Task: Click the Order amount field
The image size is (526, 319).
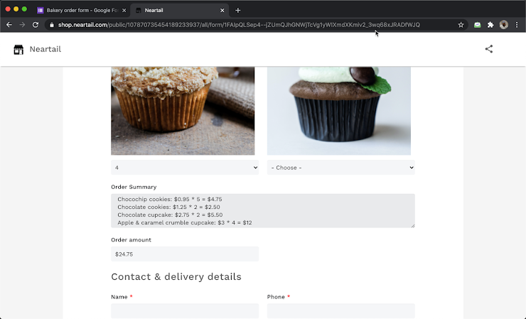Action: (185, 254)
